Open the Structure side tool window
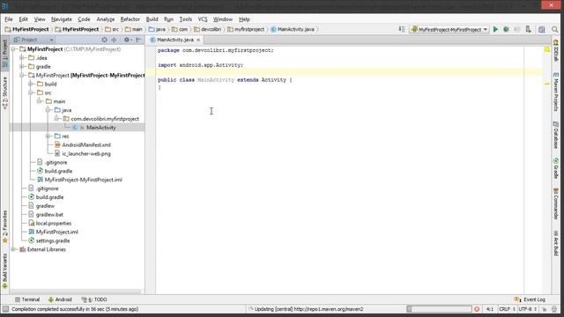 click(x=5, y=92)
